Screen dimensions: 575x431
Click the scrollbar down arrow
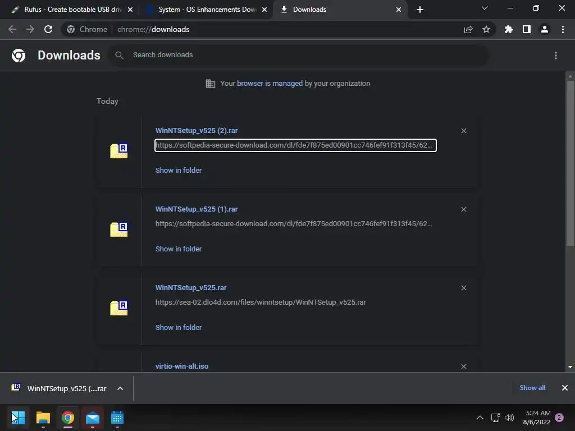[570, 367]
